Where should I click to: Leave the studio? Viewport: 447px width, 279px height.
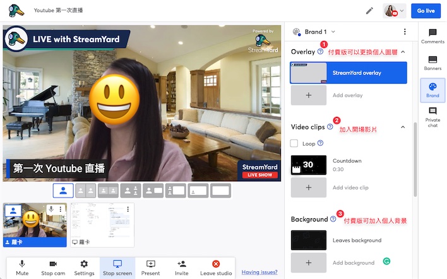coord(216,268)
